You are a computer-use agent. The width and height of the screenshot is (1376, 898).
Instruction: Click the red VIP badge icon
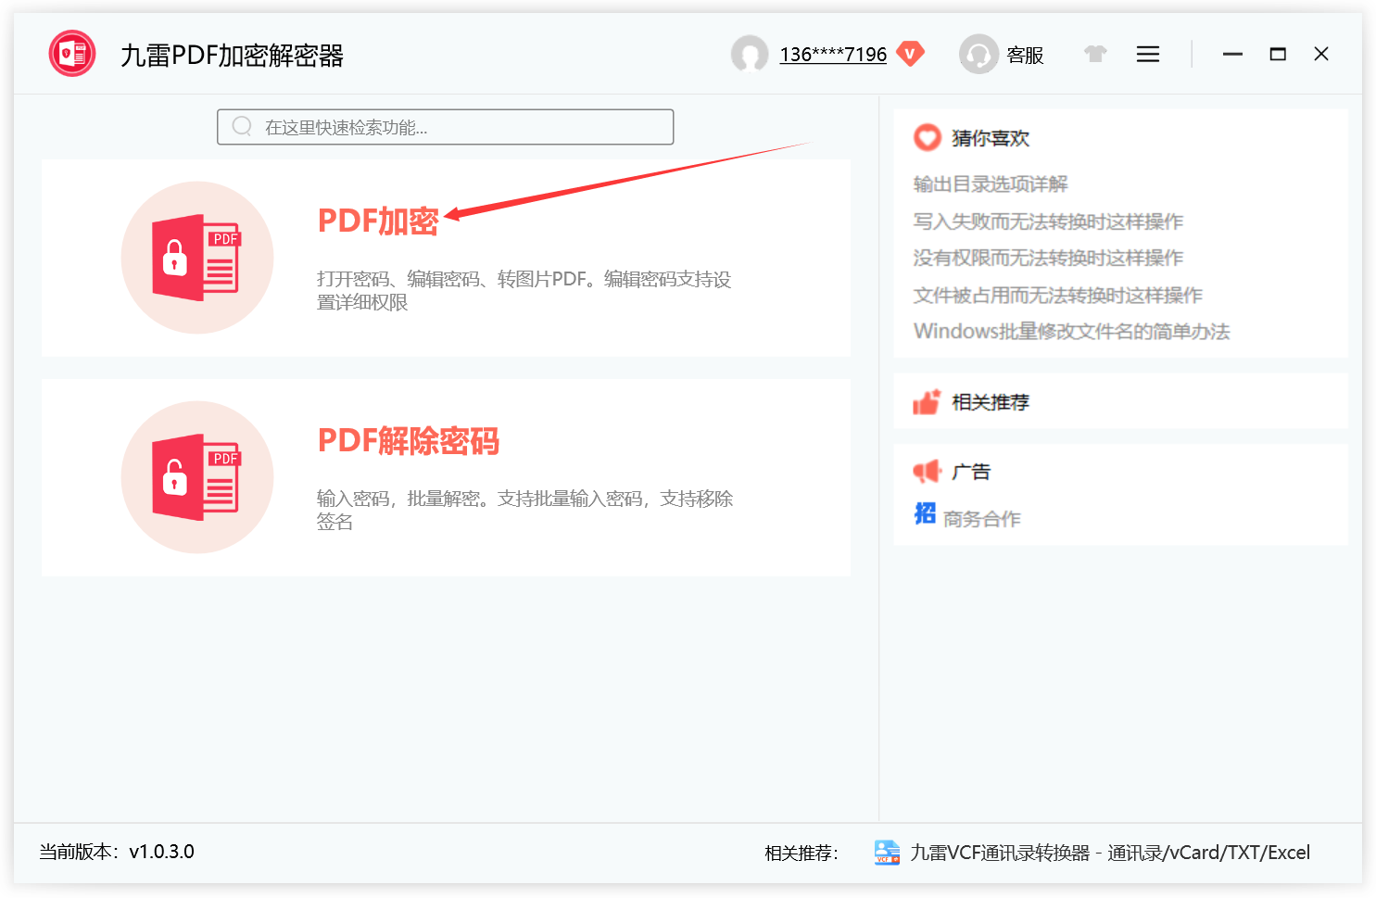[911, 54]
